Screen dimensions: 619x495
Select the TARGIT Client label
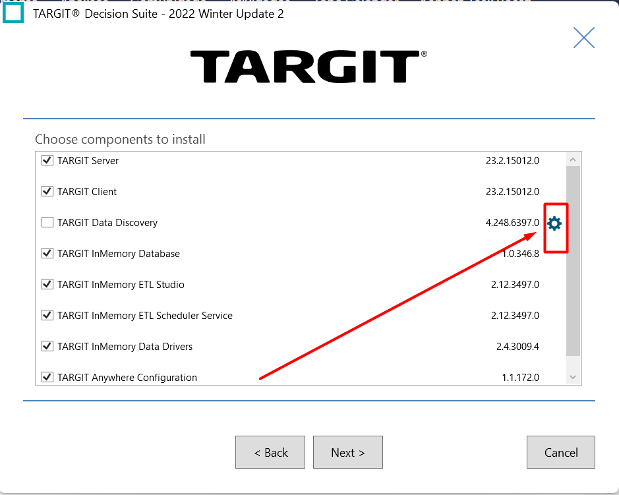tap(87, 192)
